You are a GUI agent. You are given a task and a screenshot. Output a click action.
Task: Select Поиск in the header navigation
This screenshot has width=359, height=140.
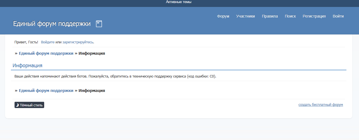point(290,16)
